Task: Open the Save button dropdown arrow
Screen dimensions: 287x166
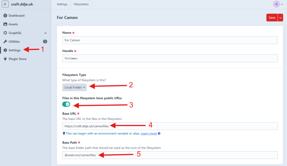Action: 280,18
